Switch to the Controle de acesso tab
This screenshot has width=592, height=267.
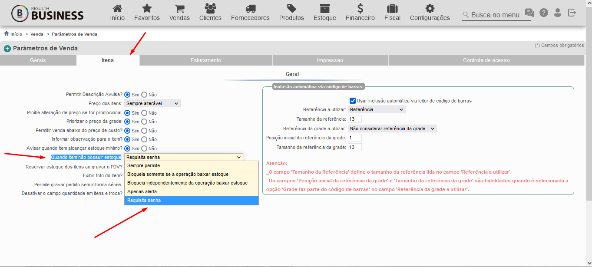pyautogui.click(x=486, y=60)
